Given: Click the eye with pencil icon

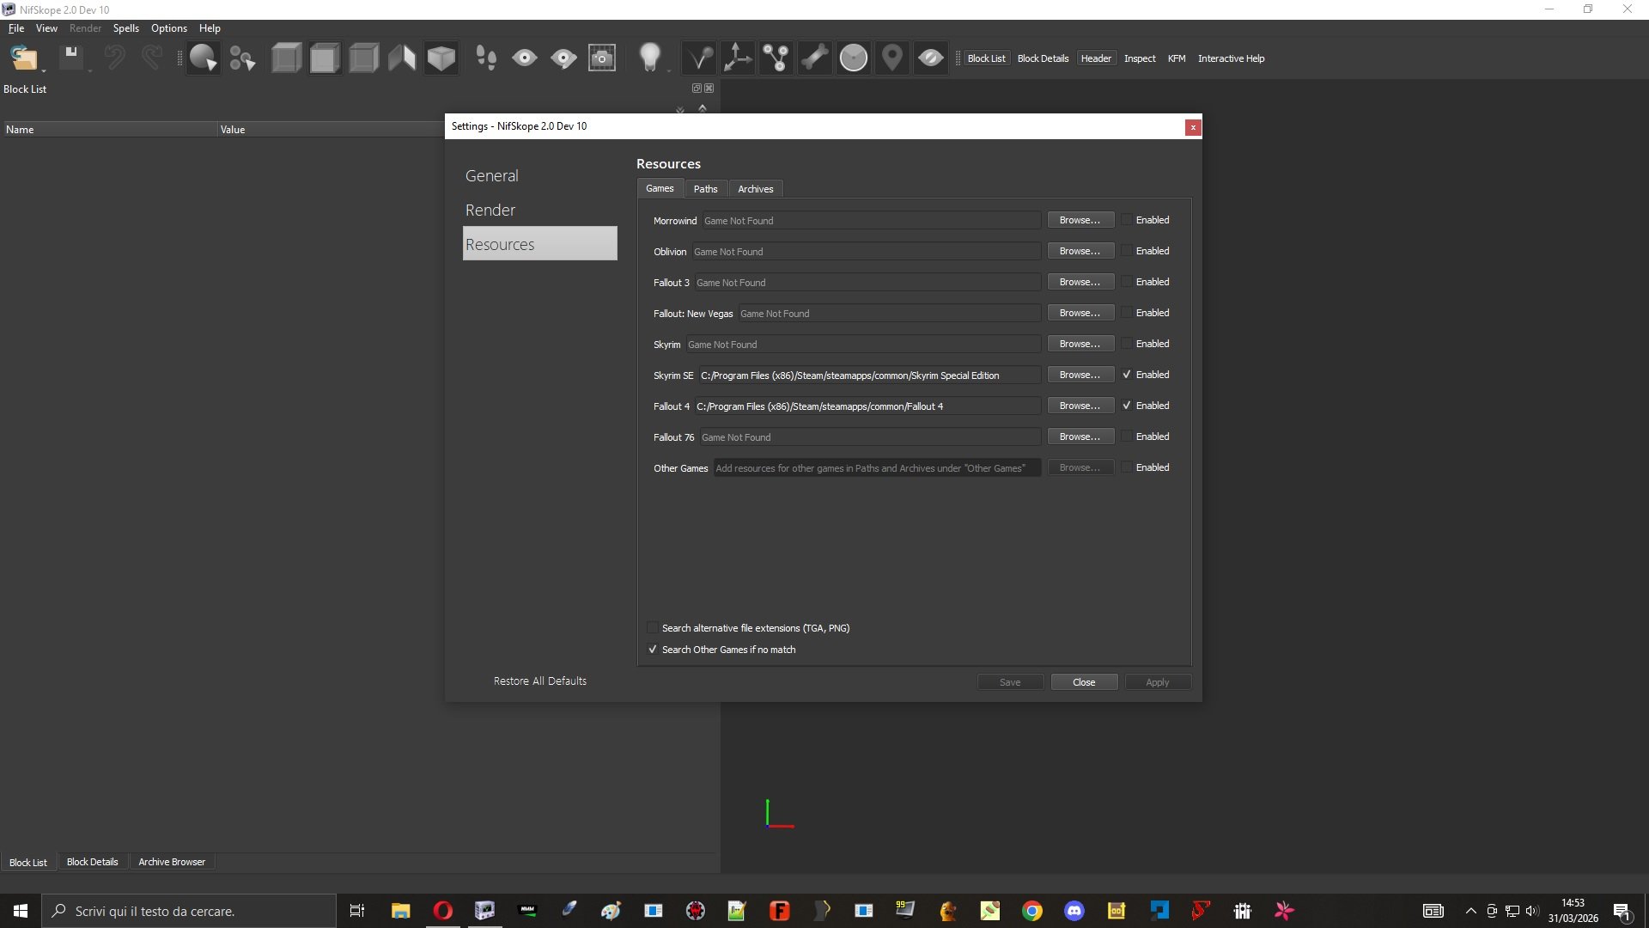Looking at the screenshot, I should [563, 58].
